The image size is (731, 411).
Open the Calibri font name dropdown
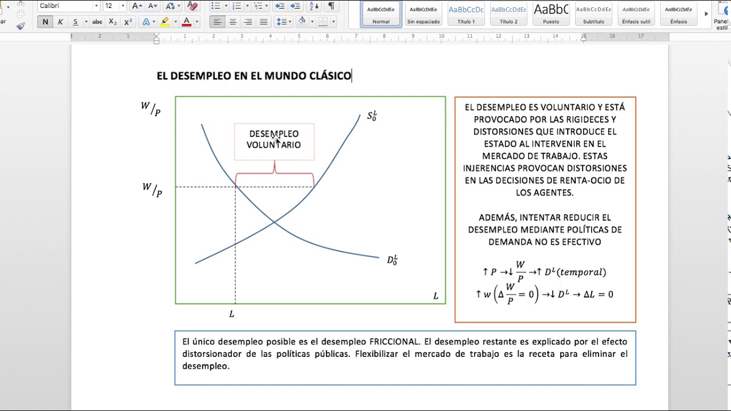pyautogui.click(x=96, y=6)
